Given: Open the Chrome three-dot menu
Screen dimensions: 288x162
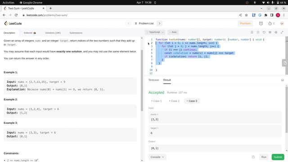Looking at the screenshot, I should tap(284, 15).
